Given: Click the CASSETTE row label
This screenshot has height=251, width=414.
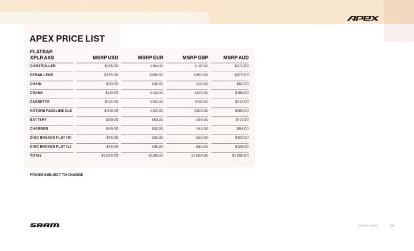Looking at the screenshot, I should [x=40, y=101].
